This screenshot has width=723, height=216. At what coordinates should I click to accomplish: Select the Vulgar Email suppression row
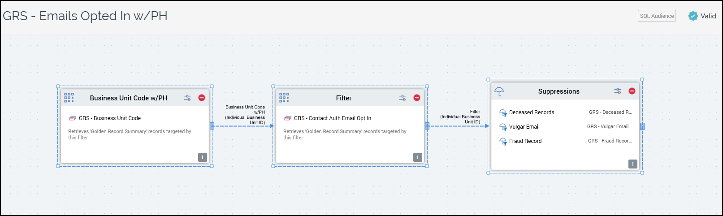[x=524, y=127]
